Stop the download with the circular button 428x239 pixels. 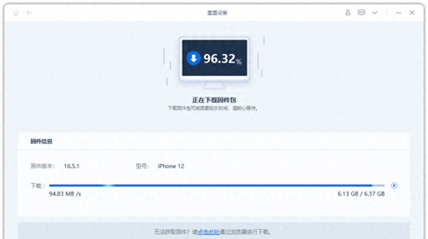(394, 186)
